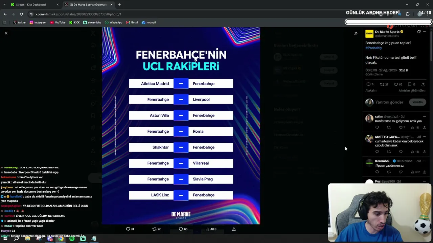View site information icon in address bar
This screenshot has width=433, height=243.
(31, 14)
